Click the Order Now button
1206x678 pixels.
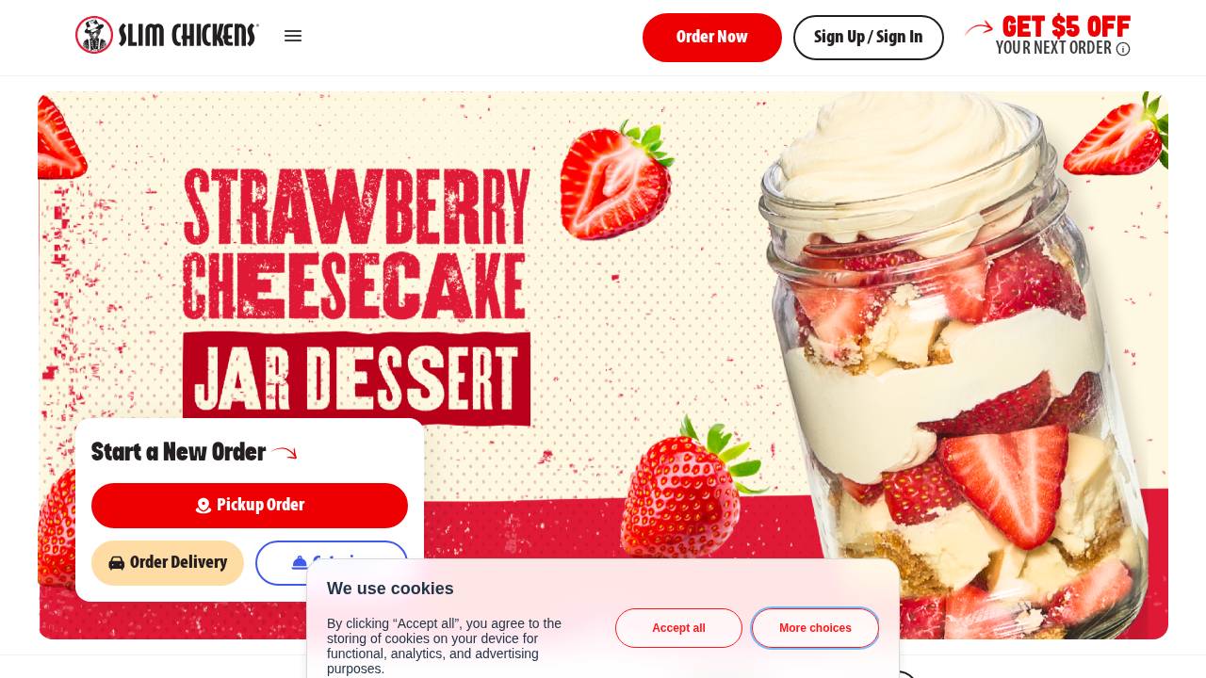tap(712, 38)
